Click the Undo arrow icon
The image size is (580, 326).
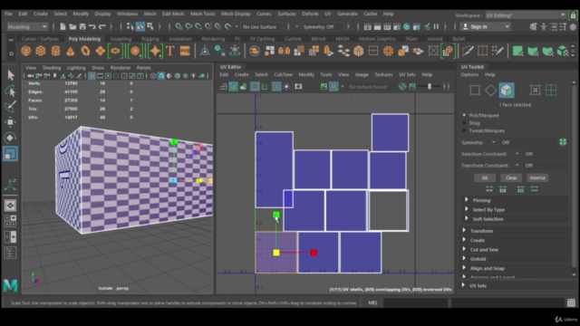(x=92, y=26)
